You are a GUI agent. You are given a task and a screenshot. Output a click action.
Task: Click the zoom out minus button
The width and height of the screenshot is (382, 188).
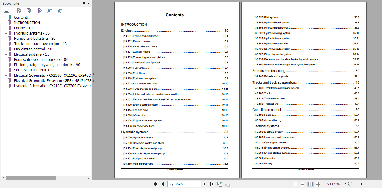(350, 184)
